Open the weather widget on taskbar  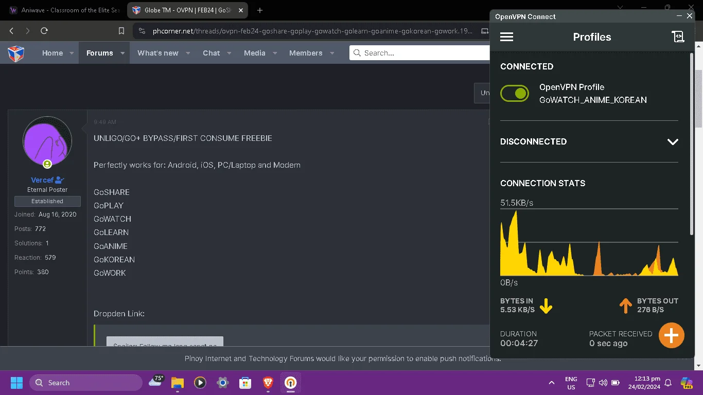pyautogui.click(x=156, y=382)
